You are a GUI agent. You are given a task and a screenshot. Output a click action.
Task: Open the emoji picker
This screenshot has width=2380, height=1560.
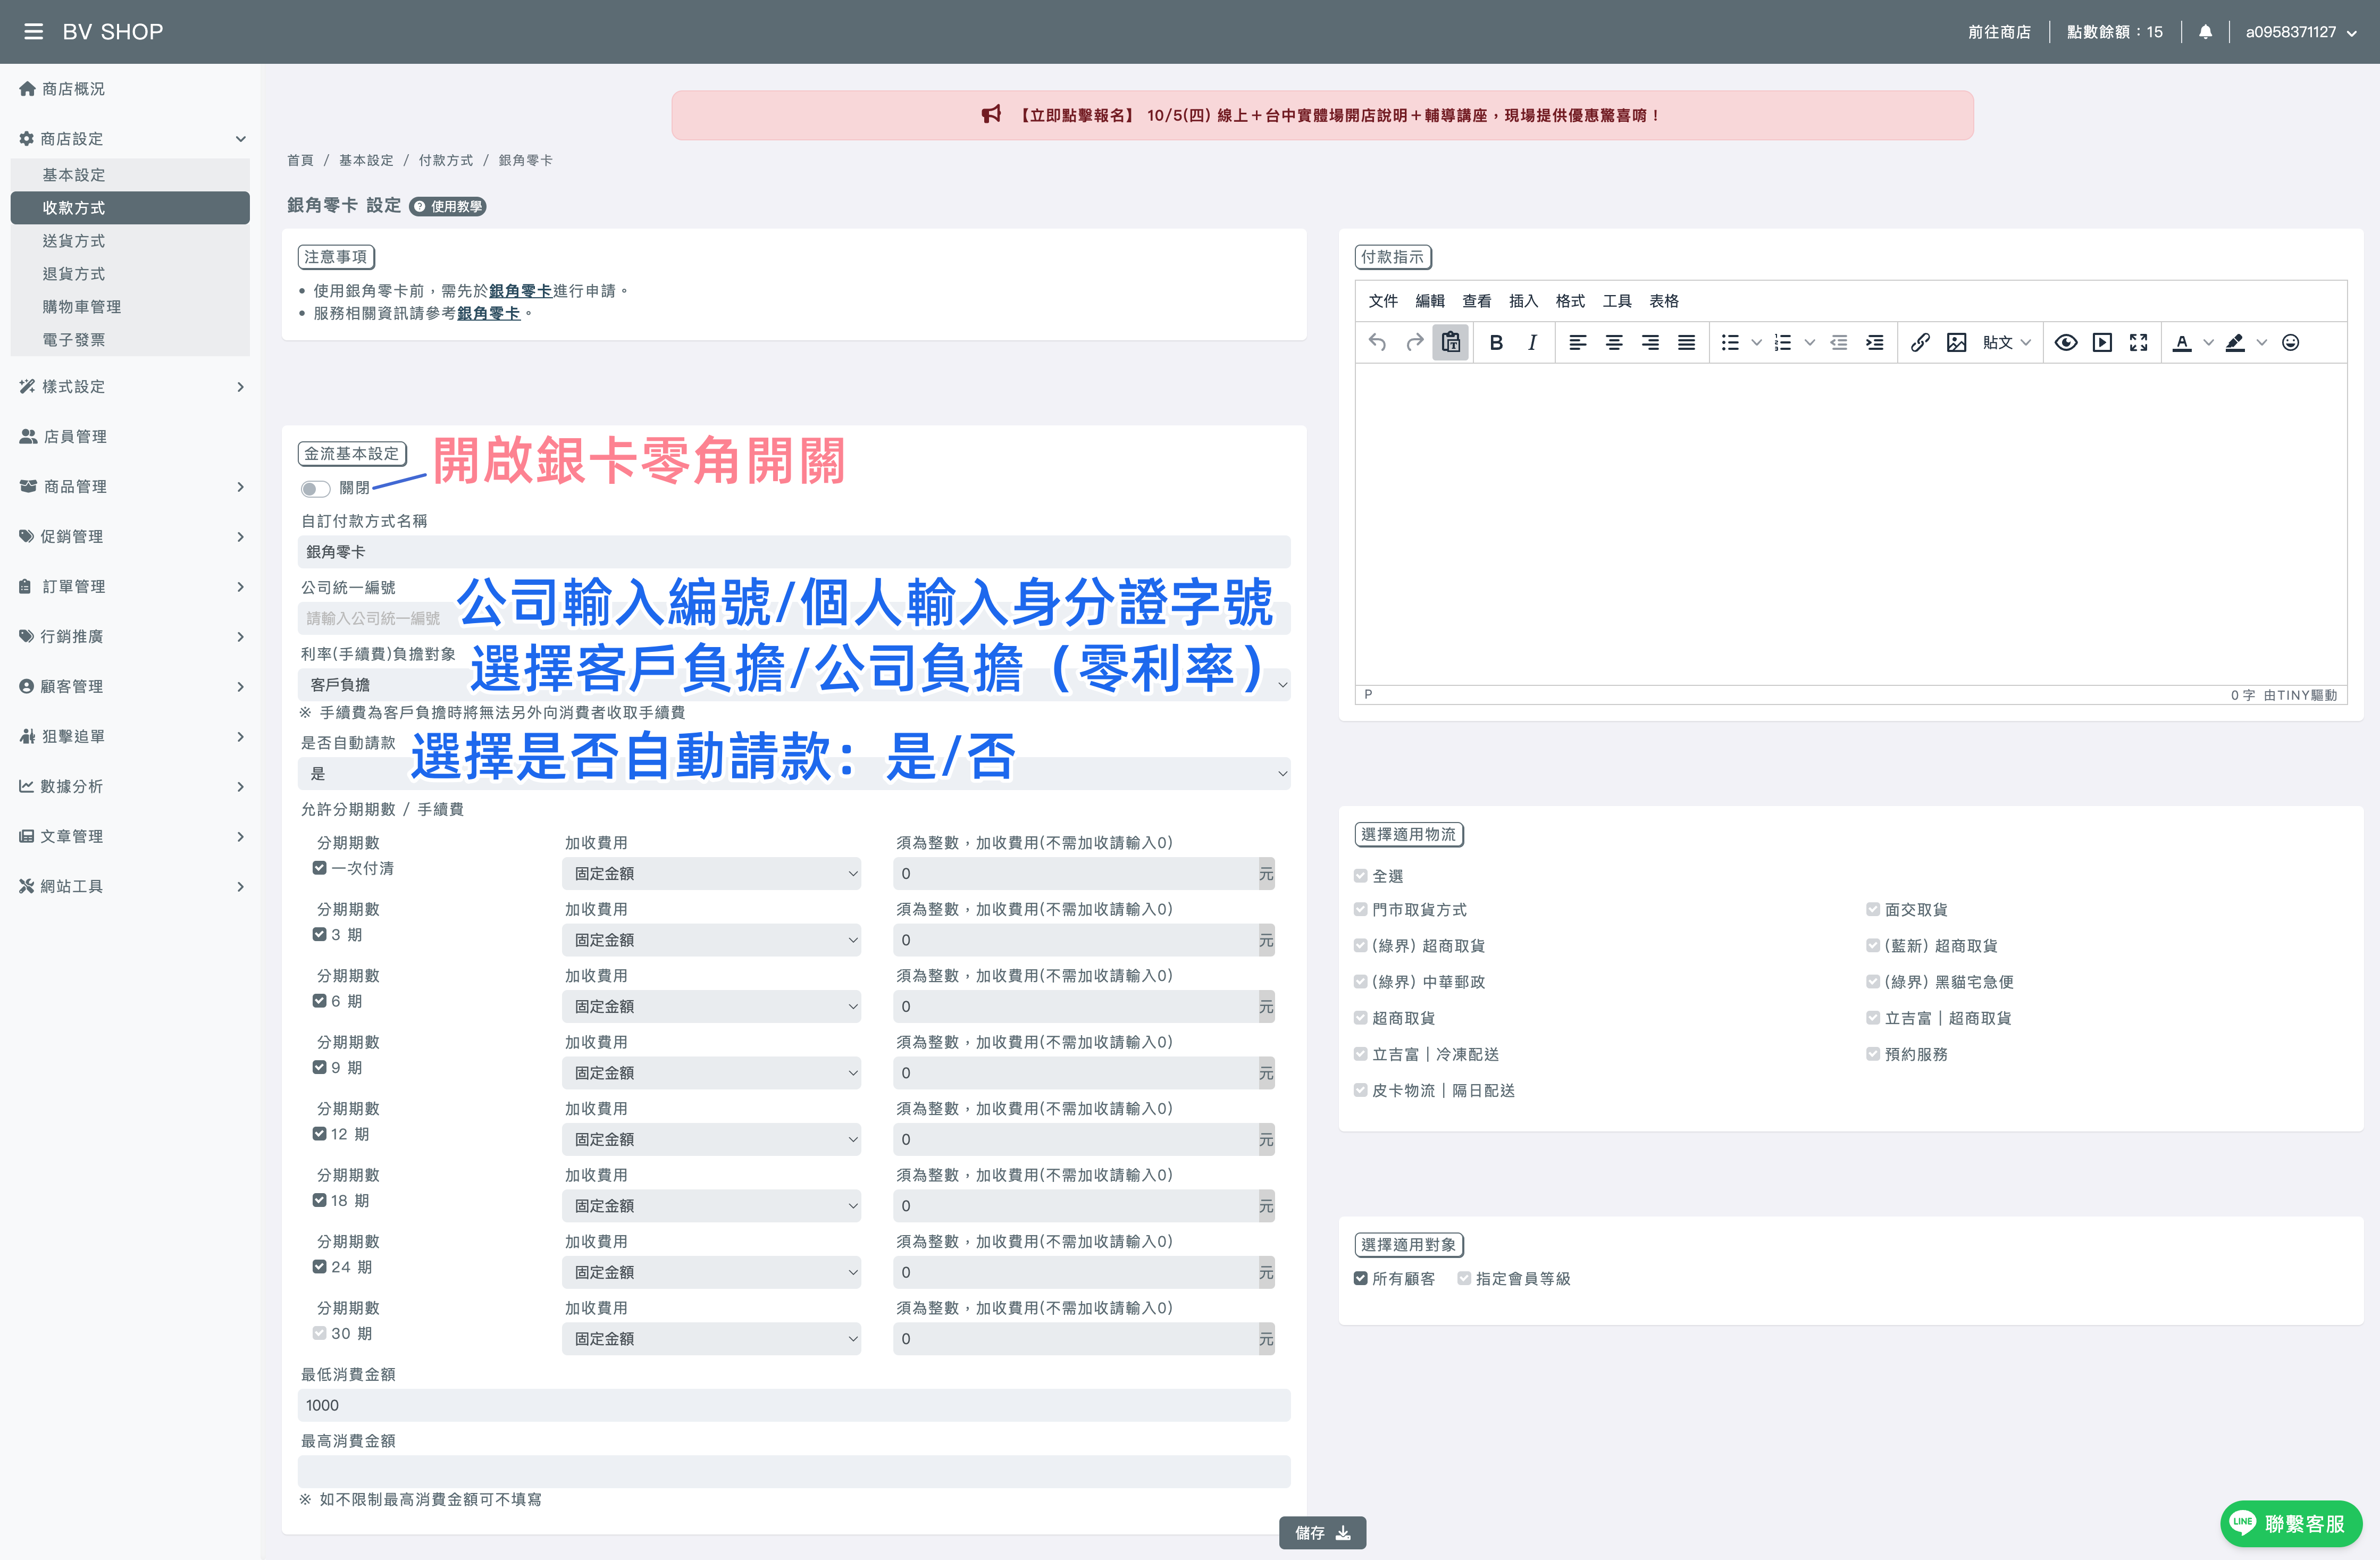tap(2291, 343)
